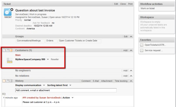Click Add in the No relations section
Viewport: 176px width, 107px height.
pos(125,76)
